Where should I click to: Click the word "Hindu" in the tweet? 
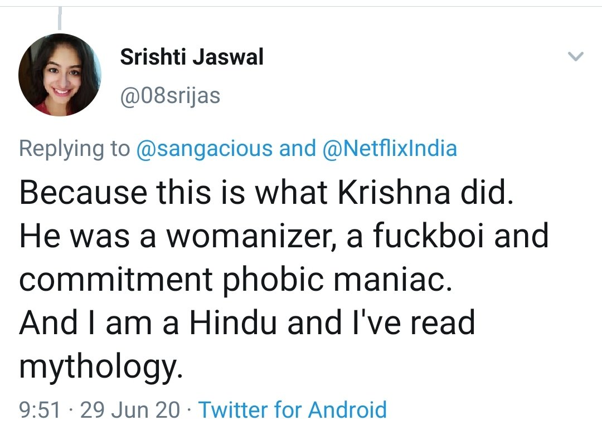click(233, 323)
